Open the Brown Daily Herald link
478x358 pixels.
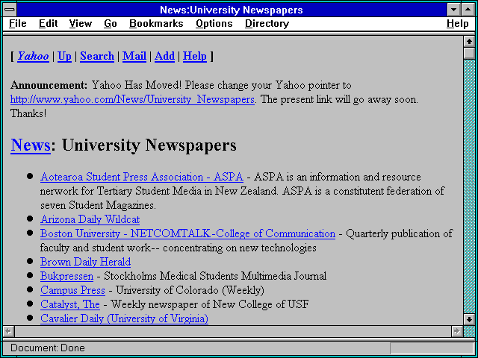point(85,262)
